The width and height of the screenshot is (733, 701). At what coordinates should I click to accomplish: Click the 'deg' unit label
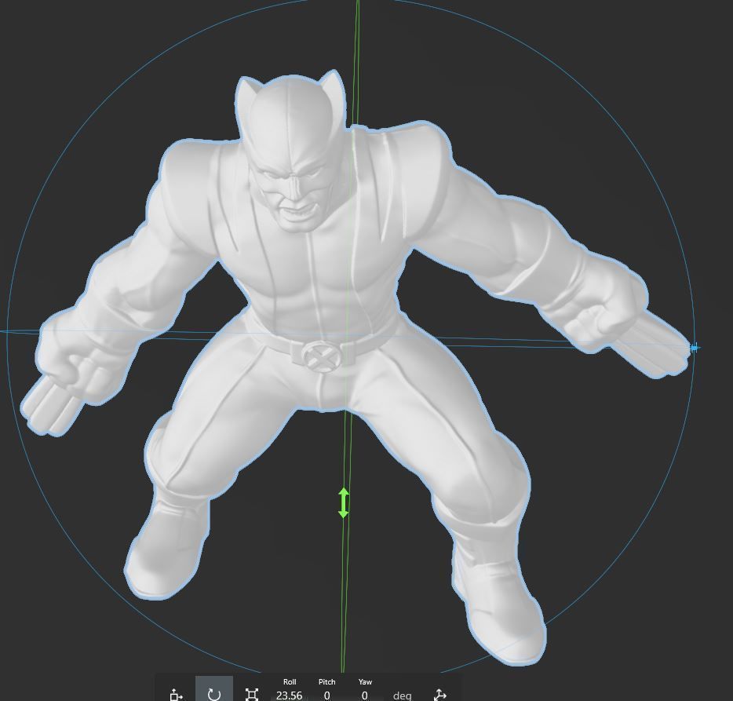point(402,696)
